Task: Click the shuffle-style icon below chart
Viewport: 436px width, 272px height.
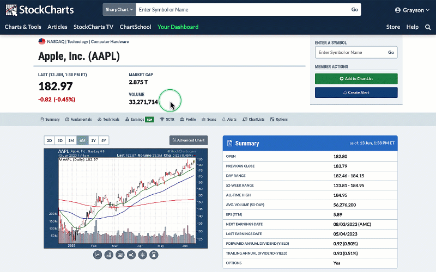Action: pyautogui.click(x=131, y=255)
